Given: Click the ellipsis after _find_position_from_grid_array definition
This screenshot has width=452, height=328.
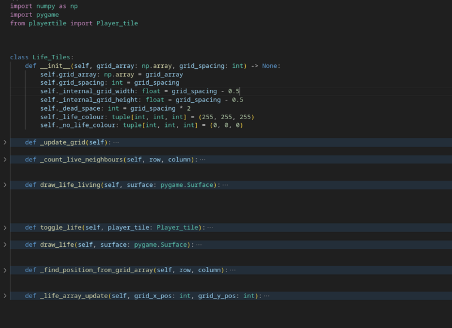Looking at the screenshot, I should [233, 270].
